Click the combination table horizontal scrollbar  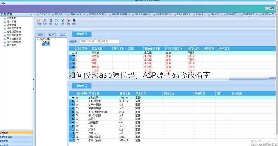point(252,78)
